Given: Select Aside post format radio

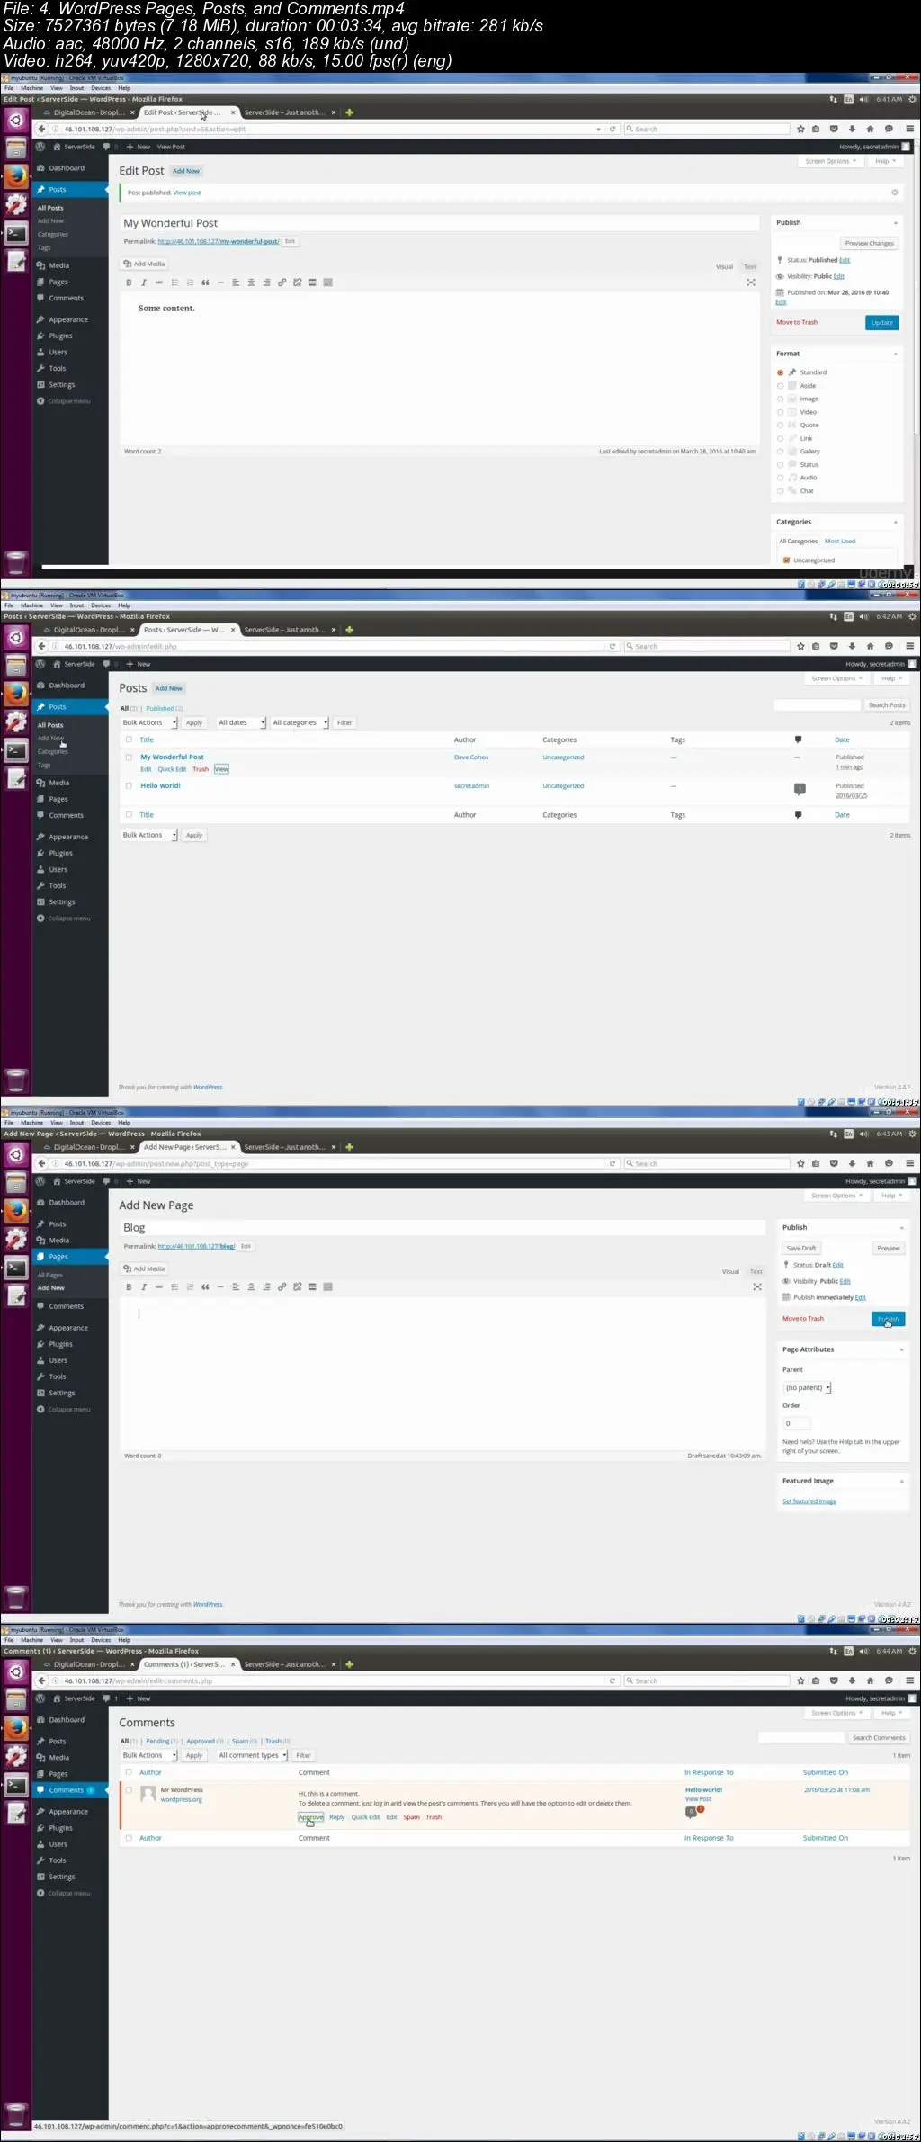Looking at the screenshot, I should pos(780,386).
